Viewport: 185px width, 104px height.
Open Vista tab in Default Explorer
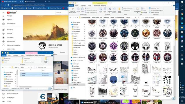point(90,5)
